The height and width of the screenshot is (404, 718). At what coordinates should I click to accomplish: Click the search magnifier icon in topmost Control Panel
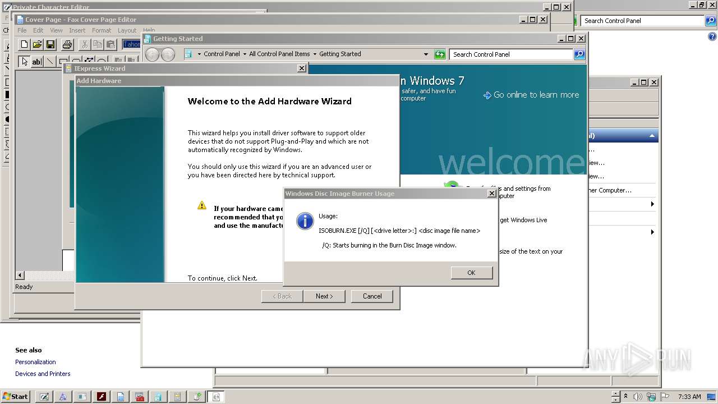tap(711, 21)
